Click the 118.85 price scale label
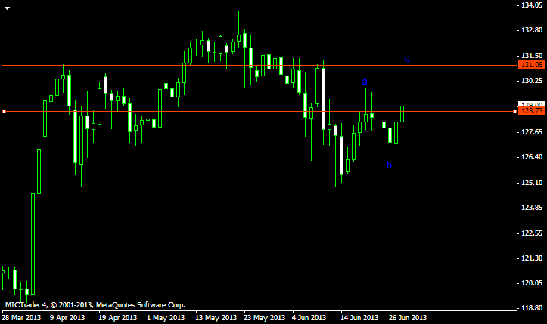Viewport: 547px width, 324px height. (x=532, y=309)
